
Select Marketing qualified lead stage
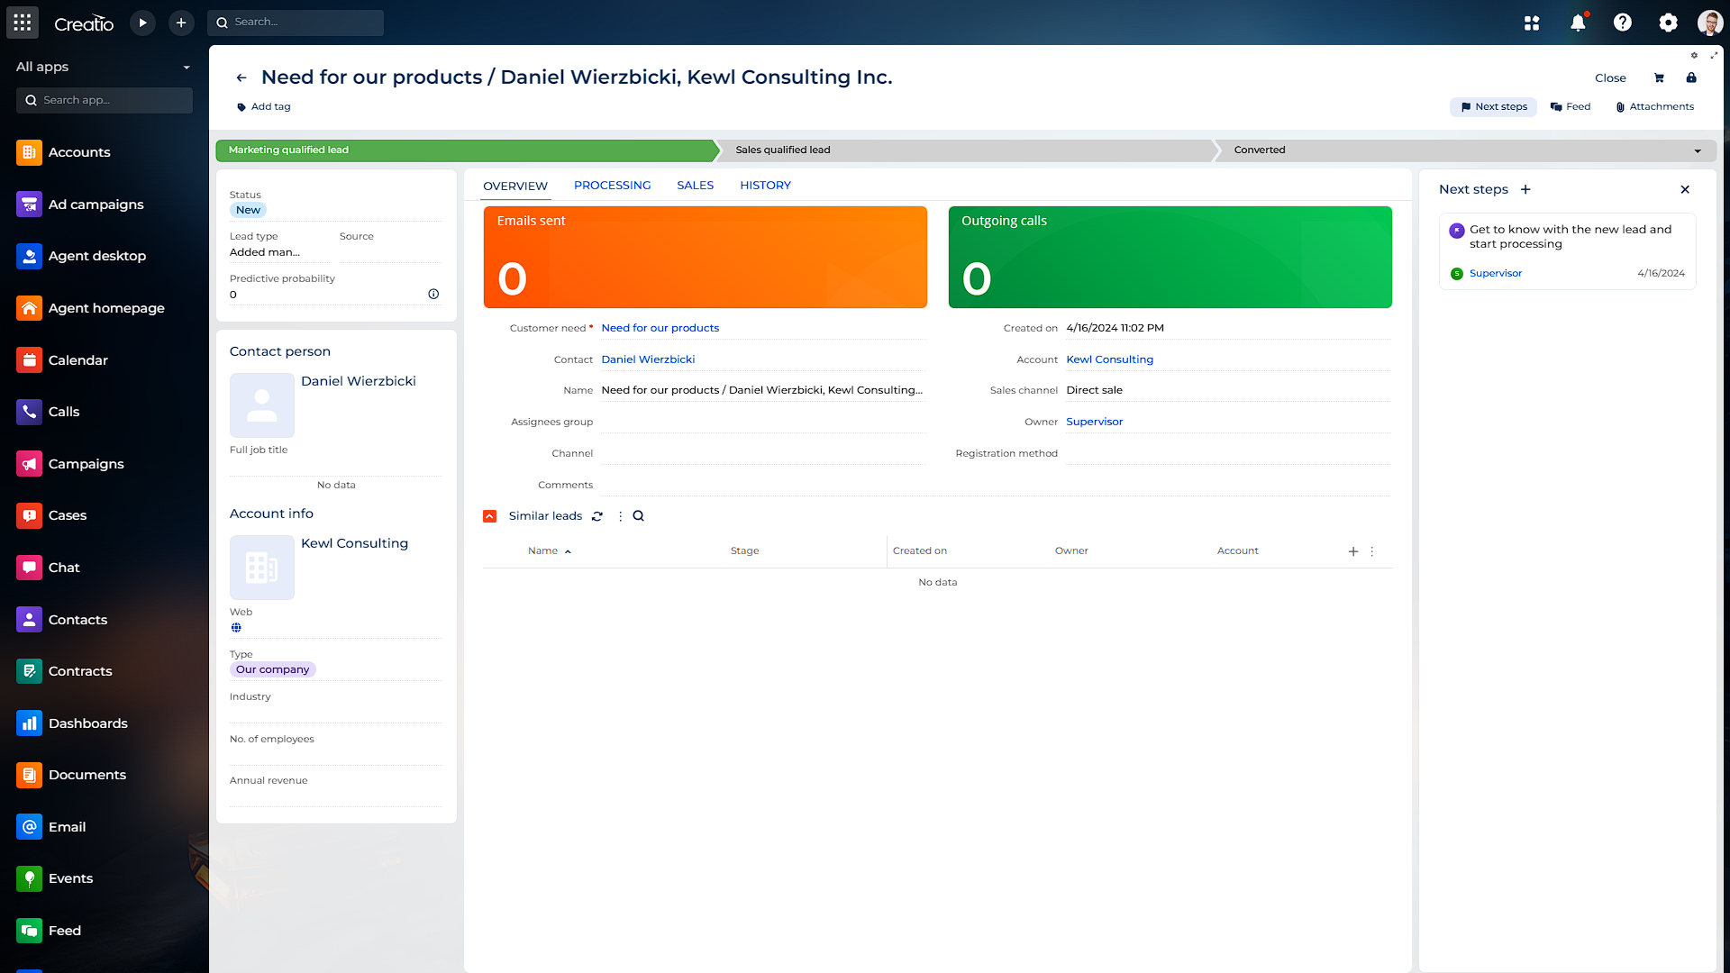tap(465, 150)
